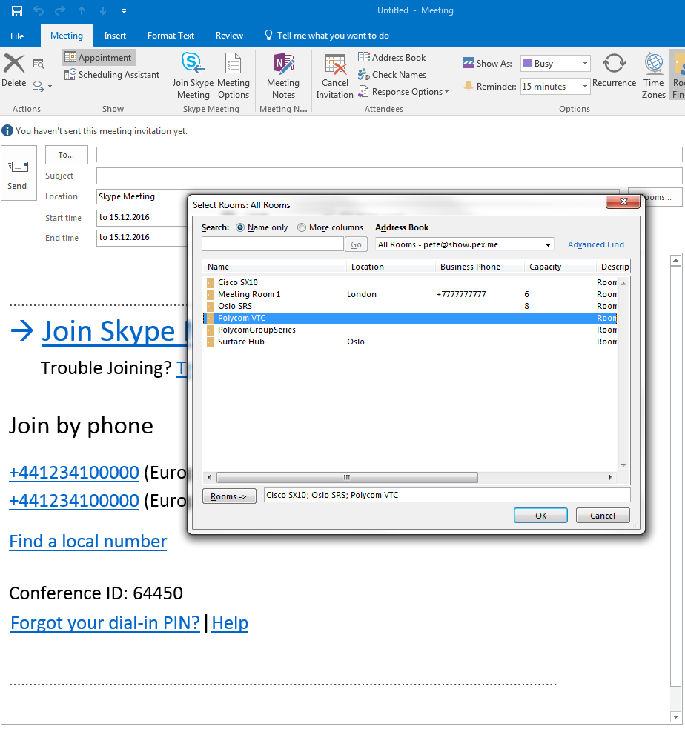Viewport: 685px width, 729px height.
Task: Click the room list horizontal scrollbar
Action: coord(347,477)
